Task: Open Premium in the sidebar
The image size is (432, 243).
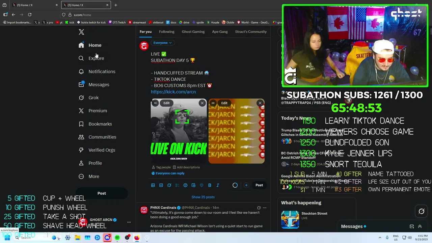Action: (x=93, y=111)
